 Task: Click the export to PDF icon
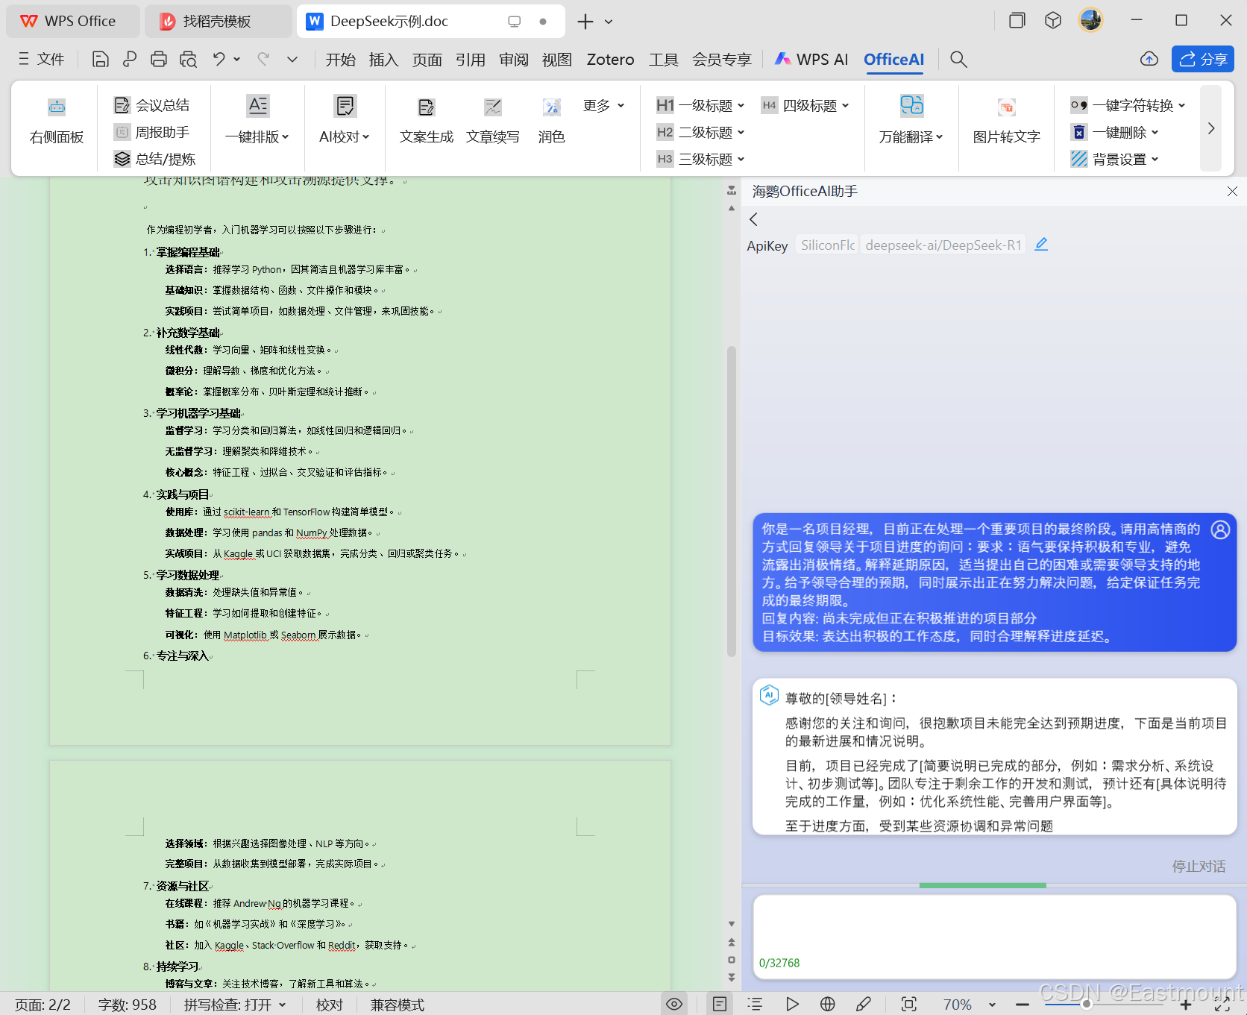[130, 60]
